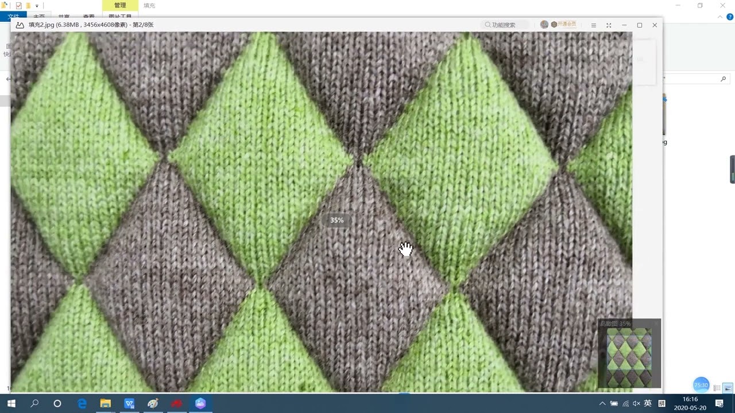Close the 鸟瞰图 bird's-eye overview panel
735x413 pixels.
point(657,324)
